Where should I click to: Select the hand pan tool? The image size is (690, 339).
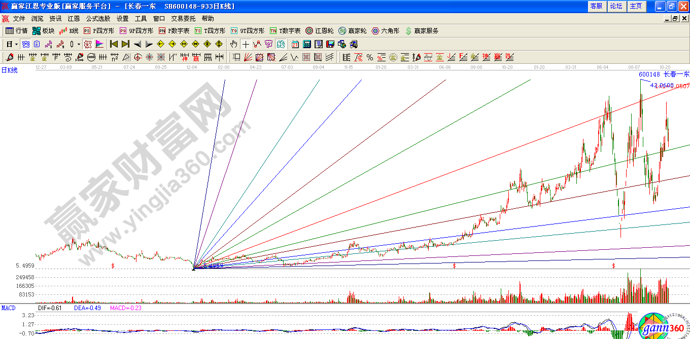pos(233,44)
